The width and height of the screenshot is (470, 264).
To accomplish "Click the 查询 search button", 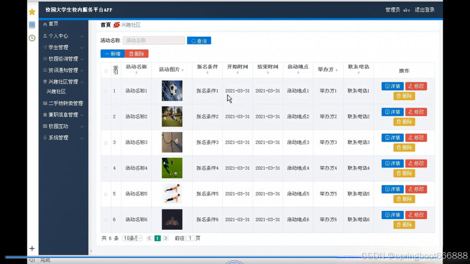I will (x=199, y=41).
